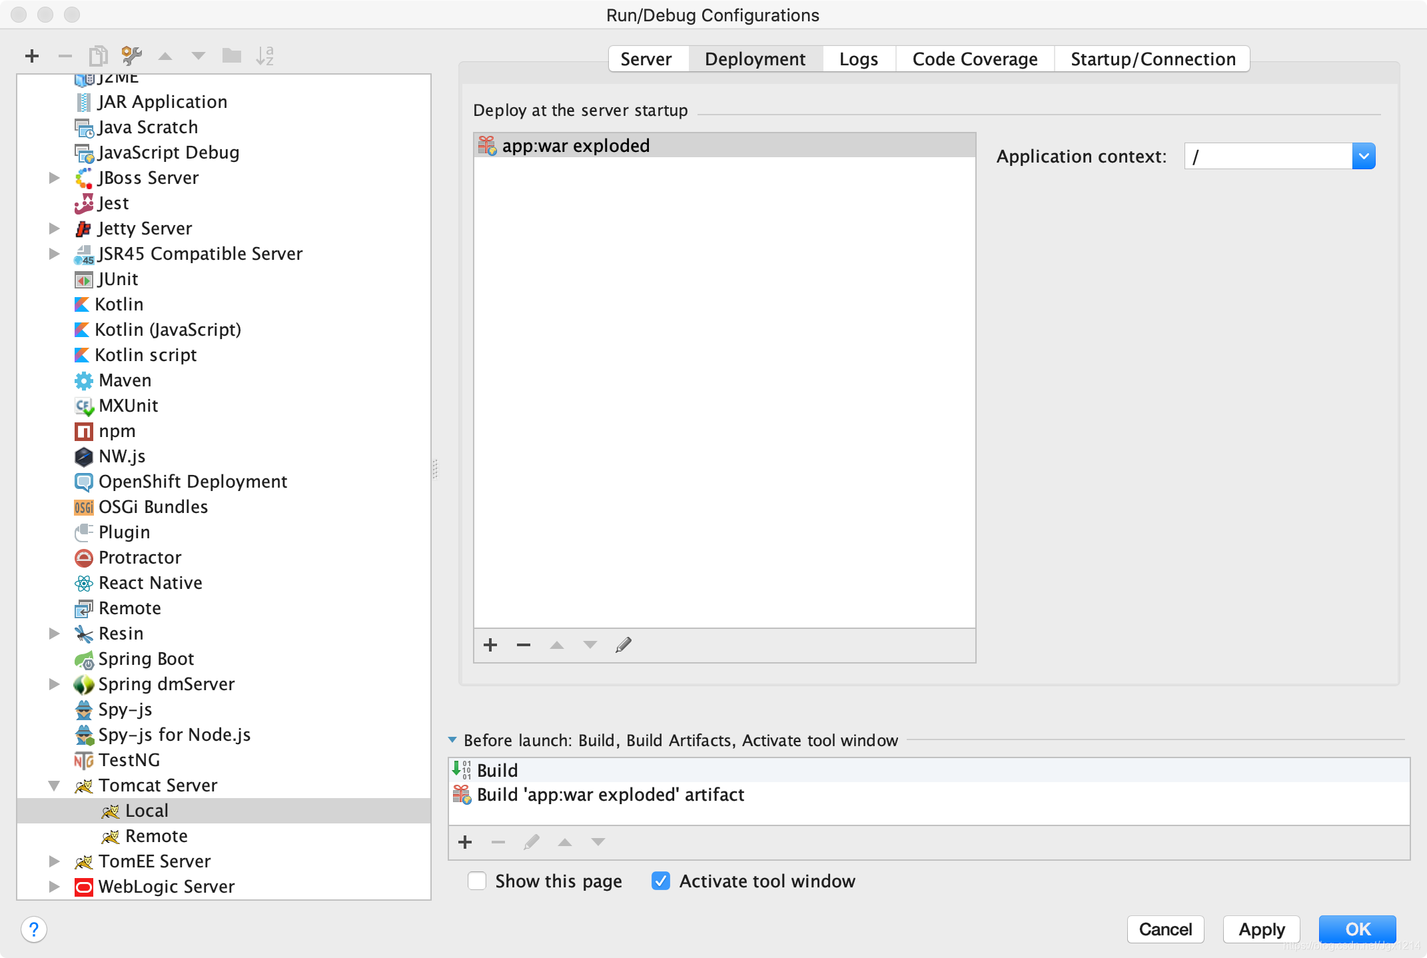Screen dimensions: 1427x958
Task: Expand TomEE Server tree node
Action: (55, 861)
